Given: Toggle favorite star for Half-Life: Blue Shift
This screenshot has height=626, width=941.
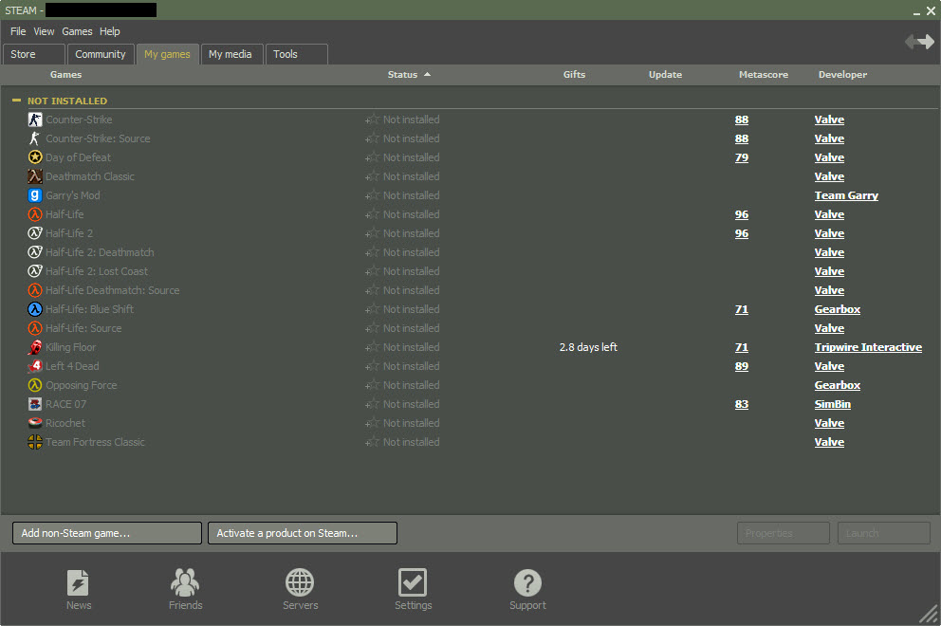Looking at the screenshot, I should pyautogui.click(x=373, y=309).
